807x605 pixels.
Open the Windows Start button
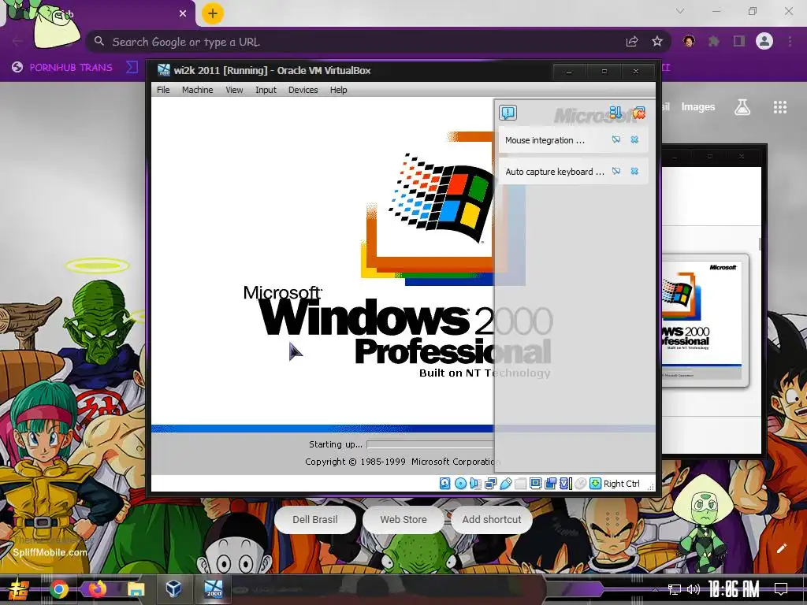[19, 589]
